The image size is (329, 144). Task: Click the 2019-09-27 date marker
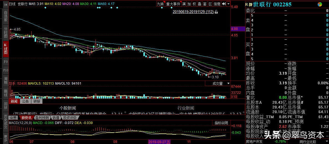tap(160, 142)
